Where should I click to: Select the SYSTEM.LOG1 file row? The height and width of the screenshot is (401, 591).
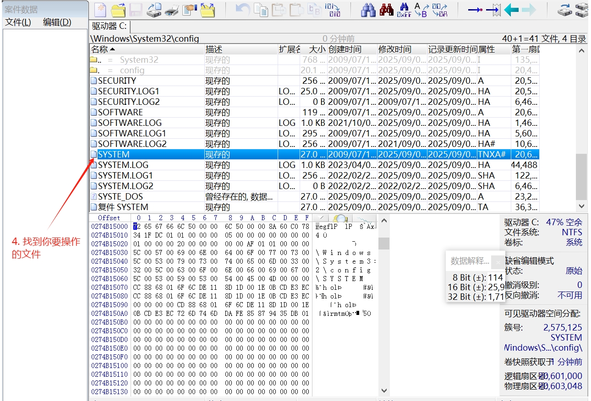(x=125, y=175)
